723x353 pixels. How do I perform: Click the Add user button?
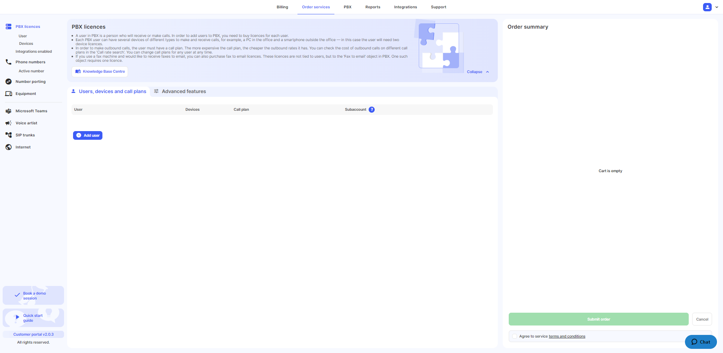pos(88,135)
